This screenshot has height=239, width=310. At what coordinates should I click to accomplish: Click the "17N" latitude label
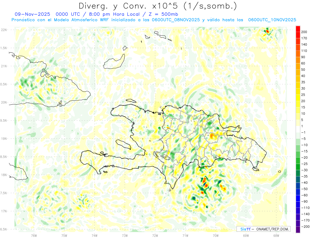click(4, 211)
